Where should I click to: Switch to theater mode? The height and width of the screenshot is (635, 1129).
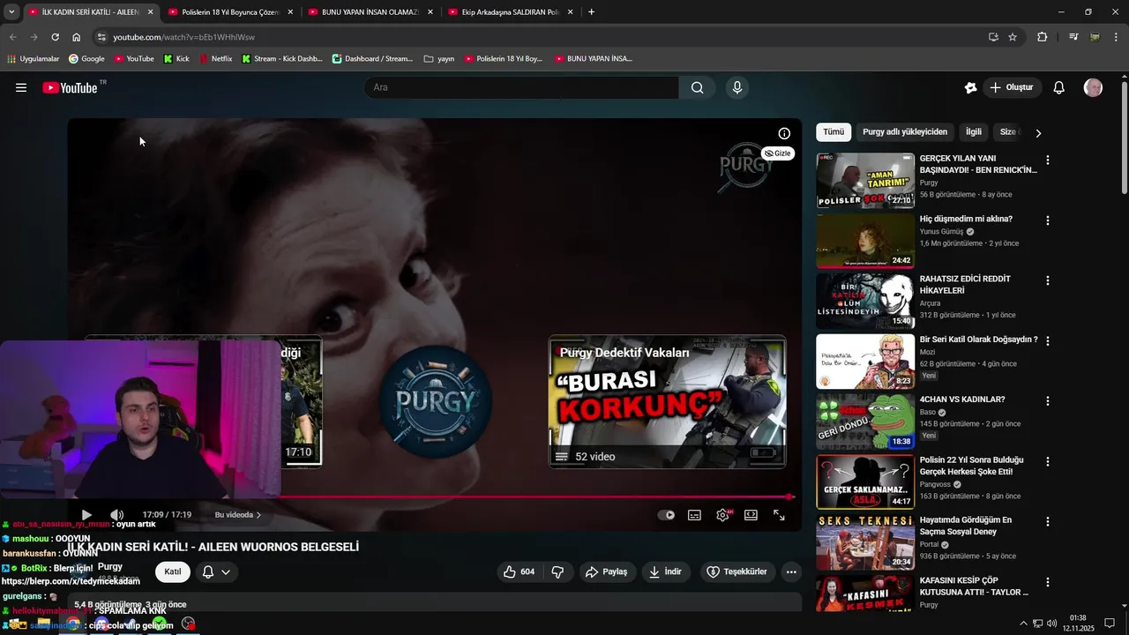[751, 515]
